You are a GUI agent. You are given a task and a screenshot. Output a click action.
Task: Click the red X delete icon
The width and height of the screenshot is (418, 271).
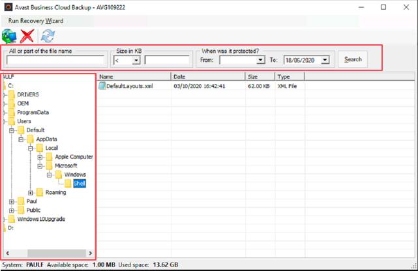(x=27, y=36)
